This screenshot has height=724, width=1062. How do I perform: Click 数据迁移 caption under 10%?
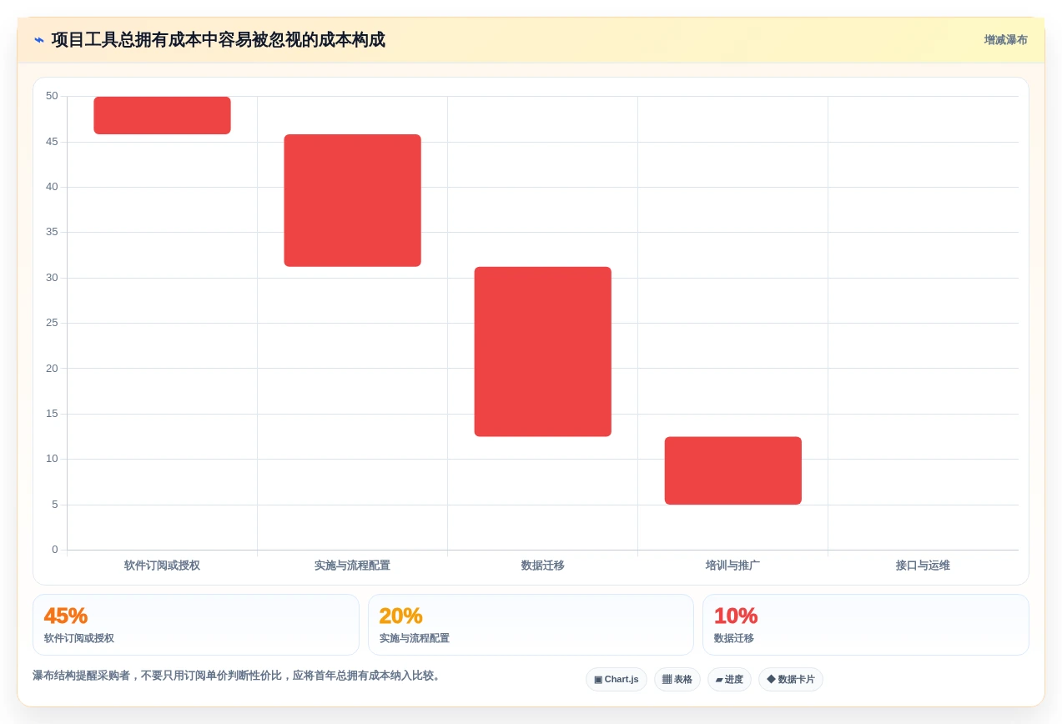click(x=734, y=638)
